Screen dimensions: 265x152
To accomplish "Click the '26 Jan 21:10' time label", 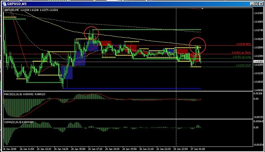I will pos(146,149).
